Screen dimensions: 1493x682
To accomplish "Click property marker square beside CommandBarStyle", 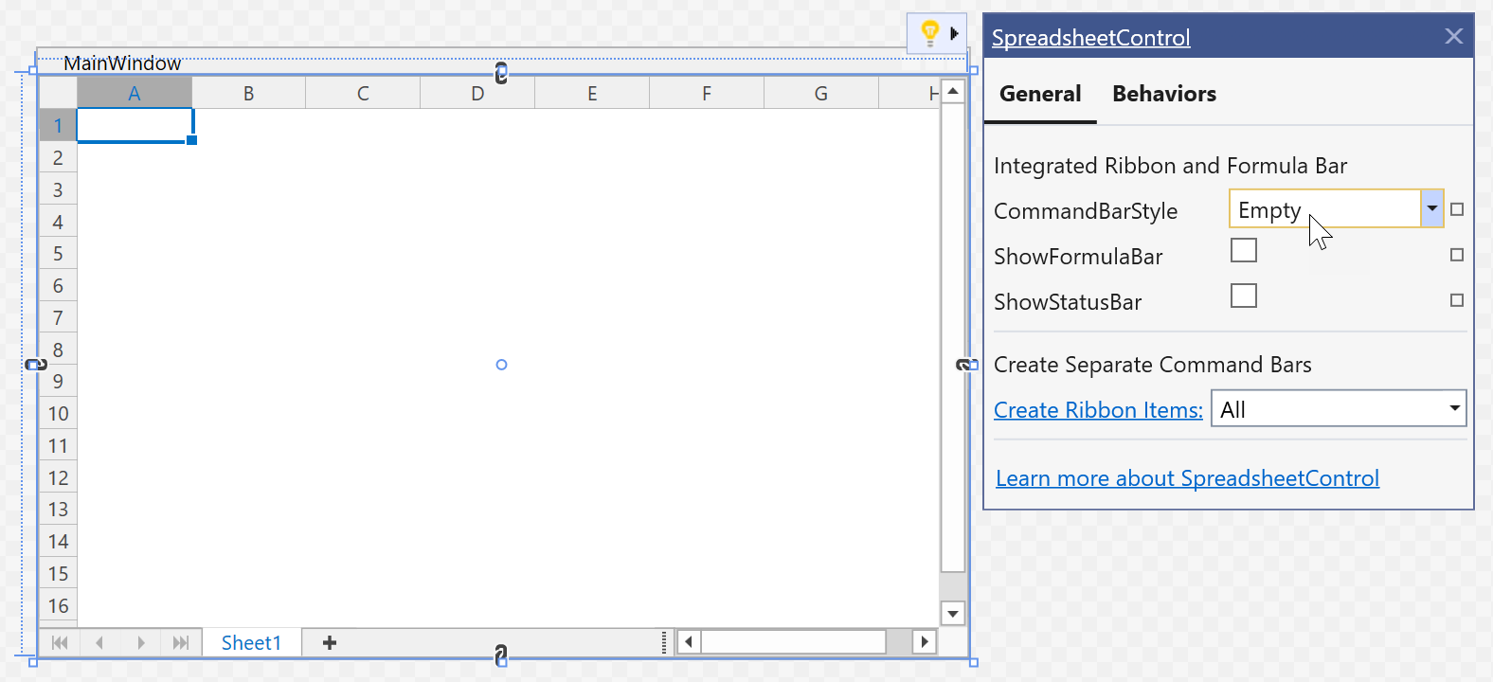I will click(1457, 209).
